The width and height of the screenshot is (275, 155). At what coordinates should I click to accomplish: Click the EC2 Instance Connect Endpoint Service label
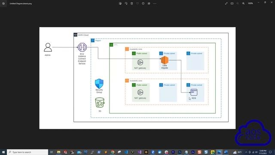82,59
